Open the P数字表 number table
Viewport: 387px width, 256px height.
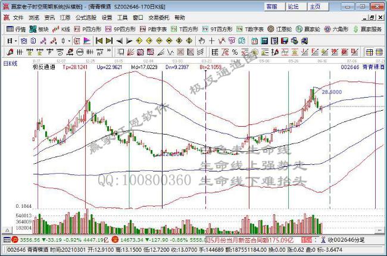click(153, 29)
